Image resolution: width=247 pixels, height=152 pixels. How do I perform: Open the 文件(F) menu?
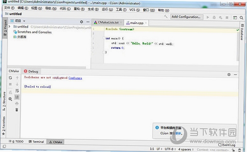[x=9, y=8]
